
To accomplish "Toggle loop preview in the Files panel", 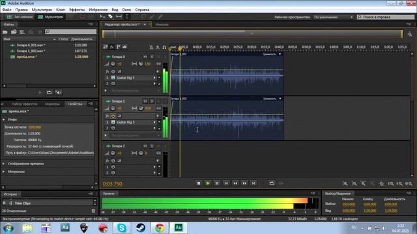I will (x=50, y=92).
